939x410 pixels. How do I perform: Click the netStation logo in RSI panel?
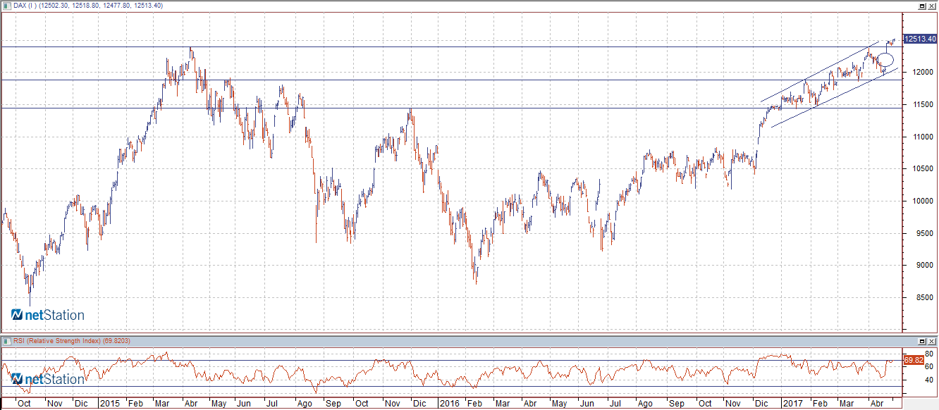[x=48, y=379]
